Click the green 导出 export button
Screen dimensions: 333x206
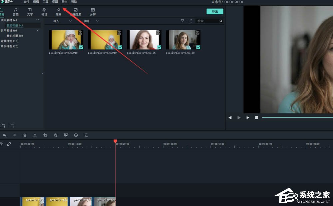coord(215,11)
